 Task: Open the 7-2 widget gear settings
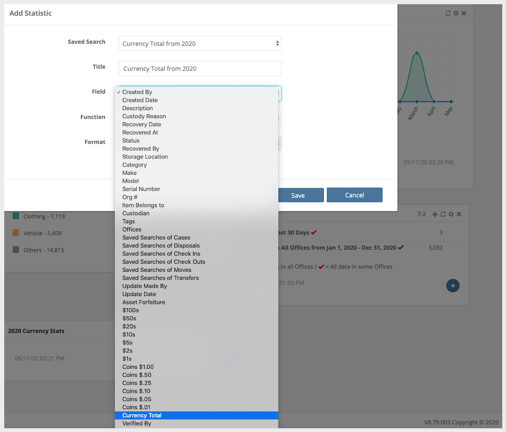pos(451,214)
